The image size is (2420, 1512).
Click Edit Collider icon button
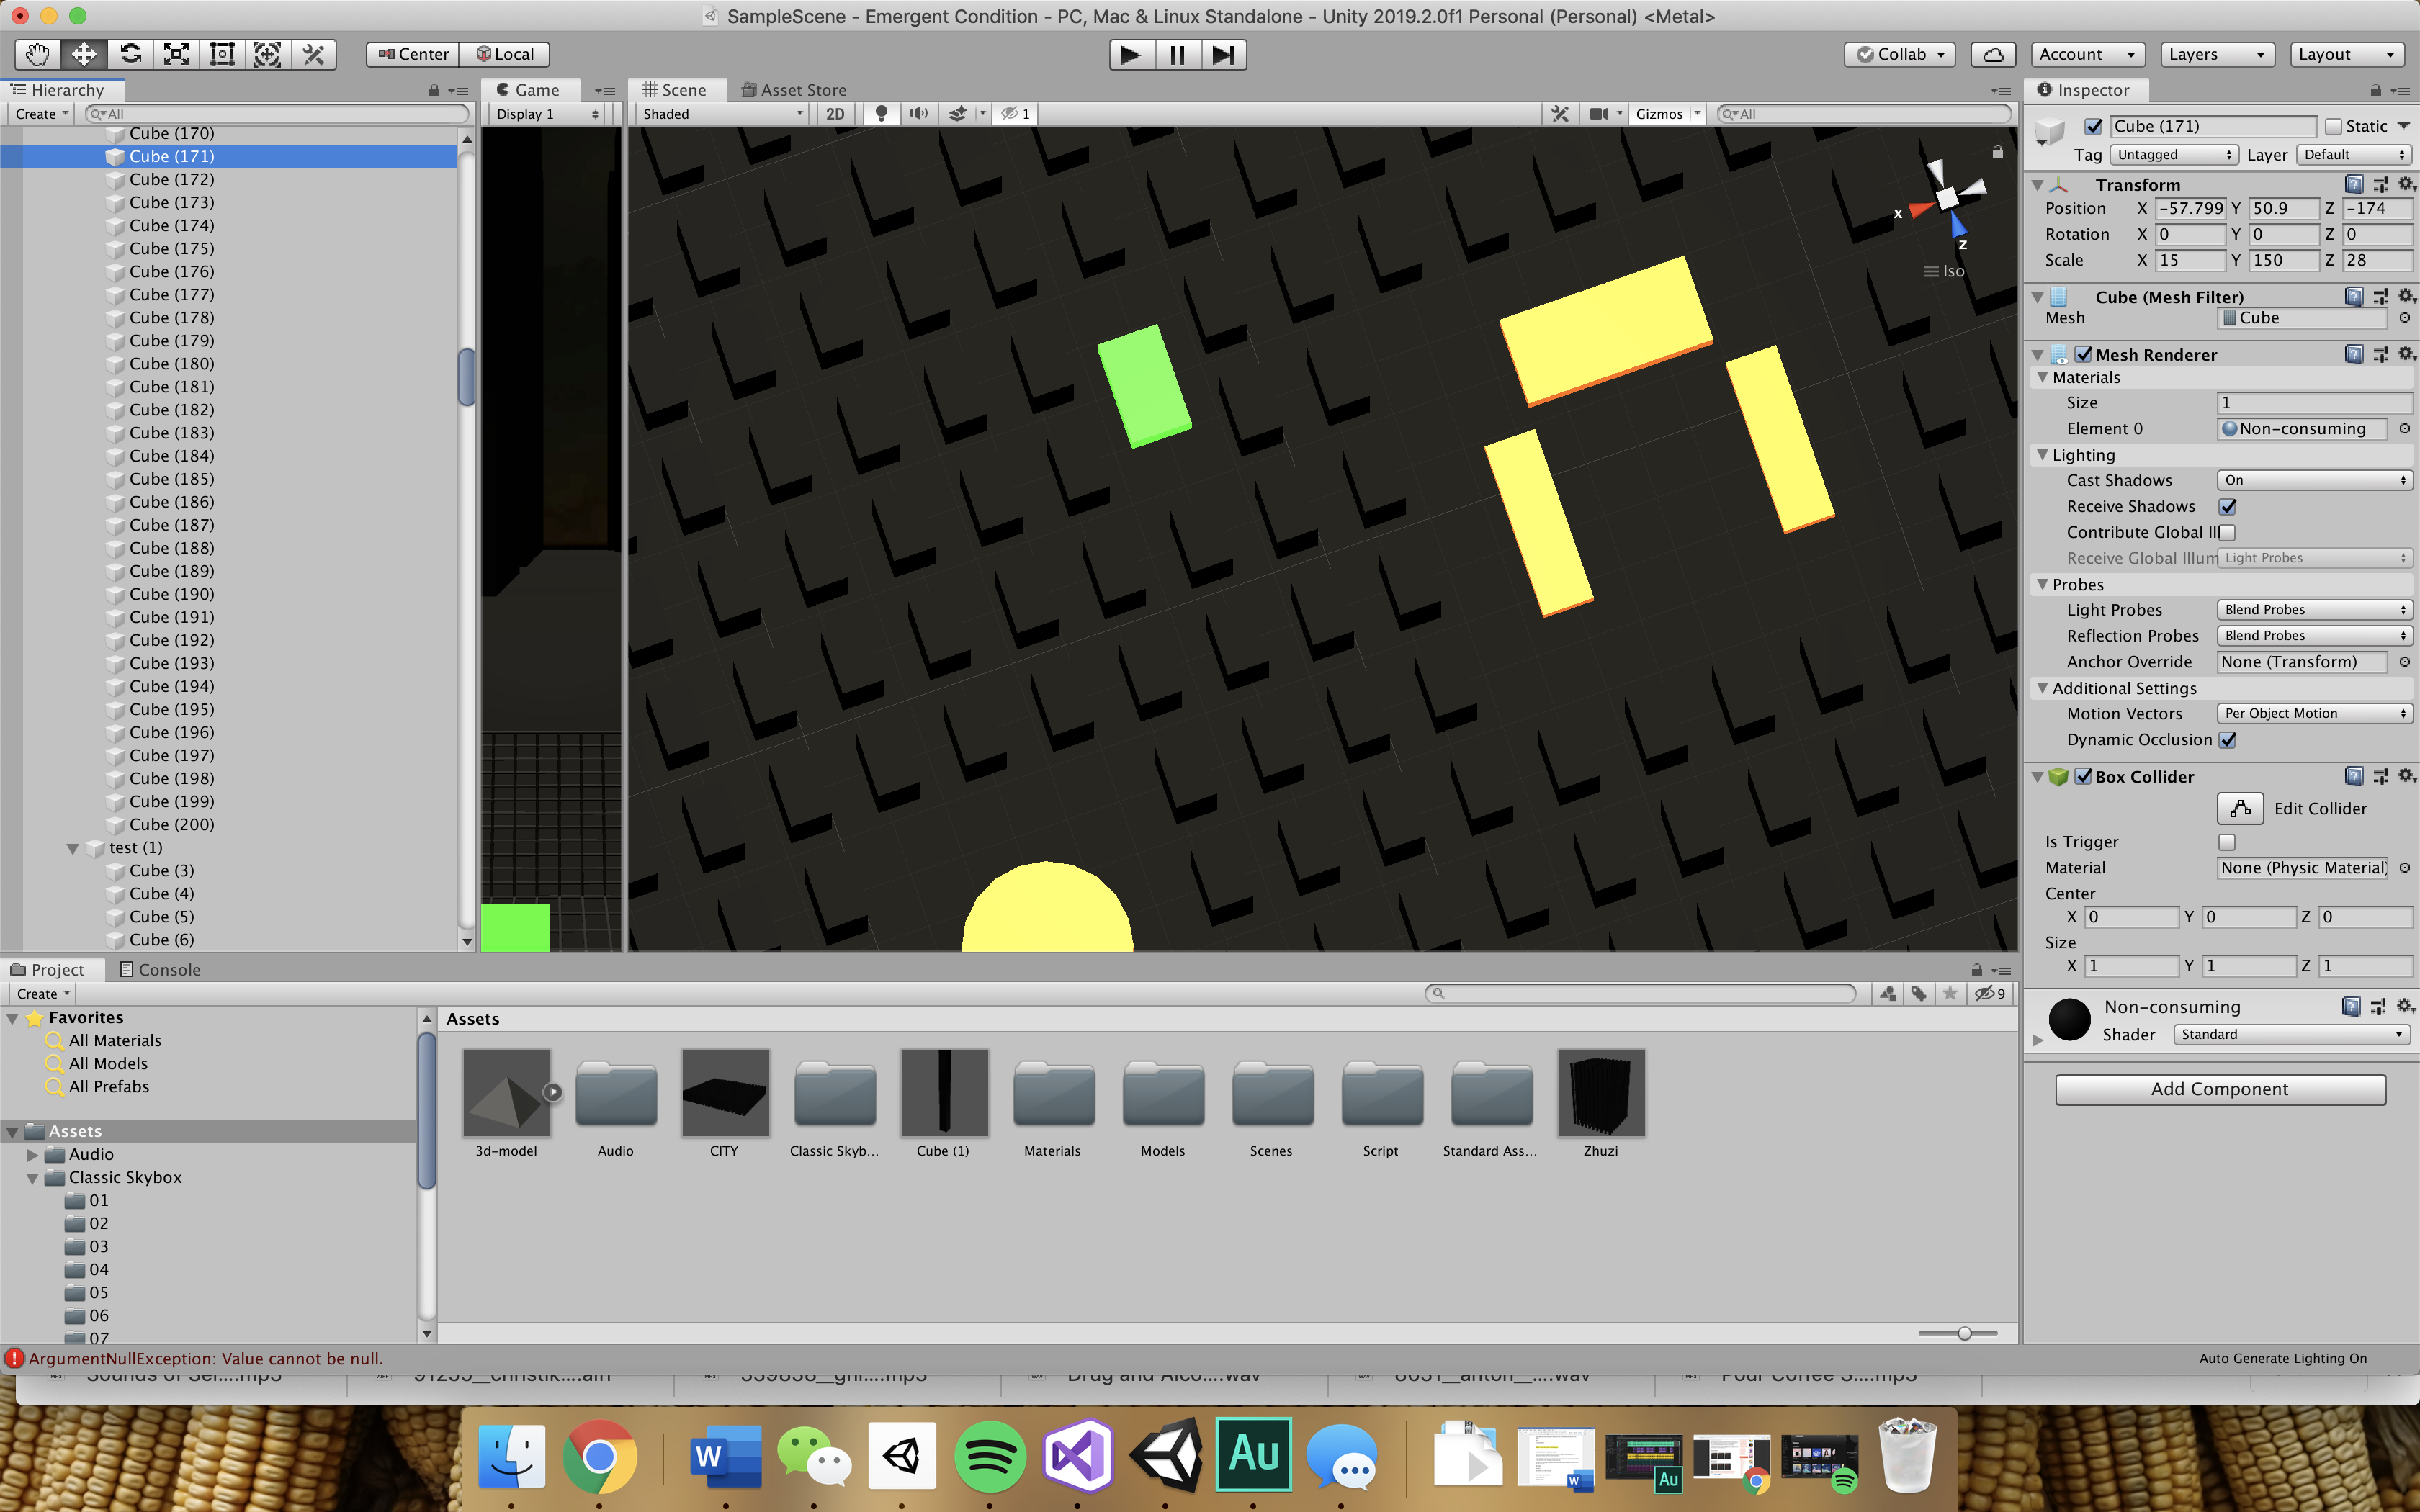click(x=2240, y=808)
